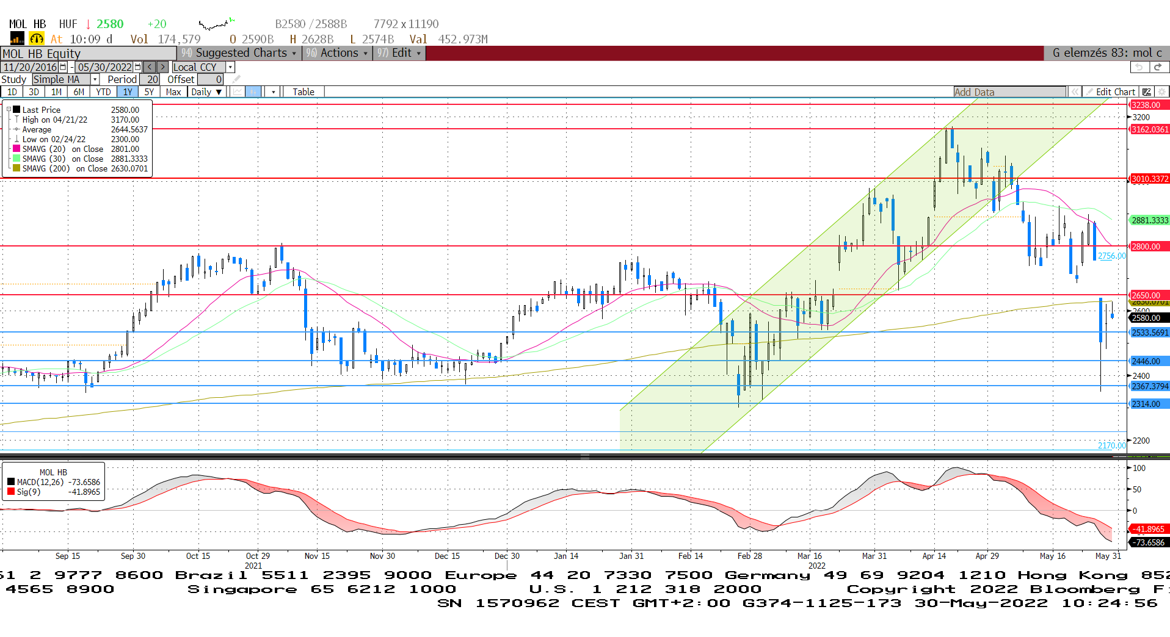Select the 6M range tab

(79, 92)
